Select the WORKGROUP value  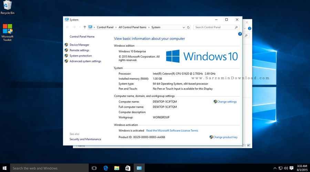161,117
